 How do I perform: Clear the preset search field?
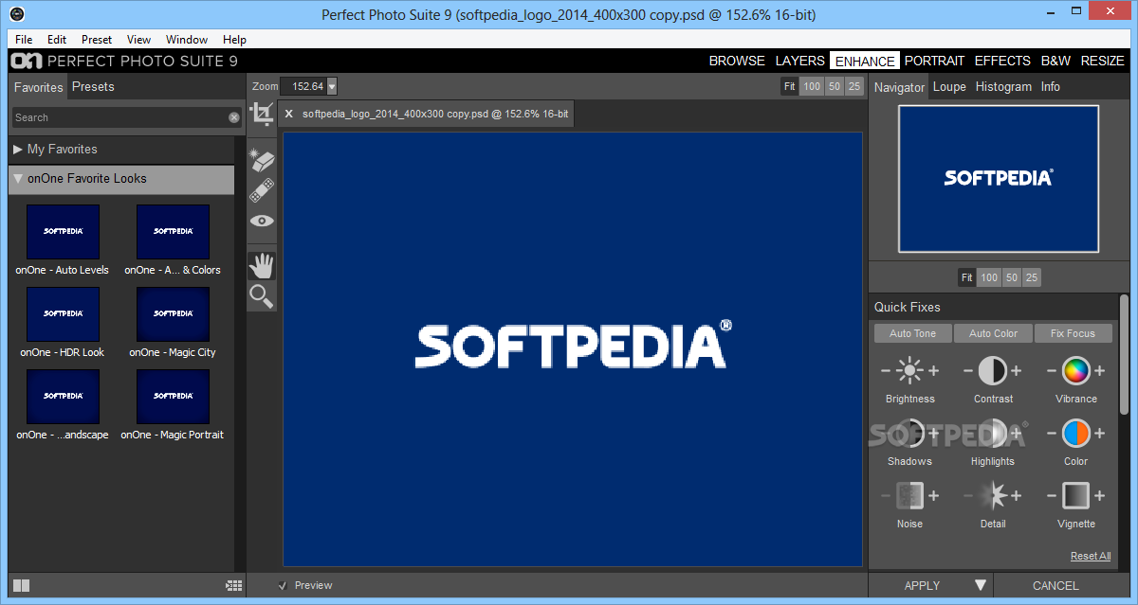click(x=234, y=117)
